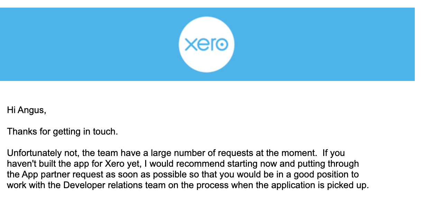The width and height of the screenshot is (421, 202).
Task: Click the round Xero logo
Action: point(206,44)
